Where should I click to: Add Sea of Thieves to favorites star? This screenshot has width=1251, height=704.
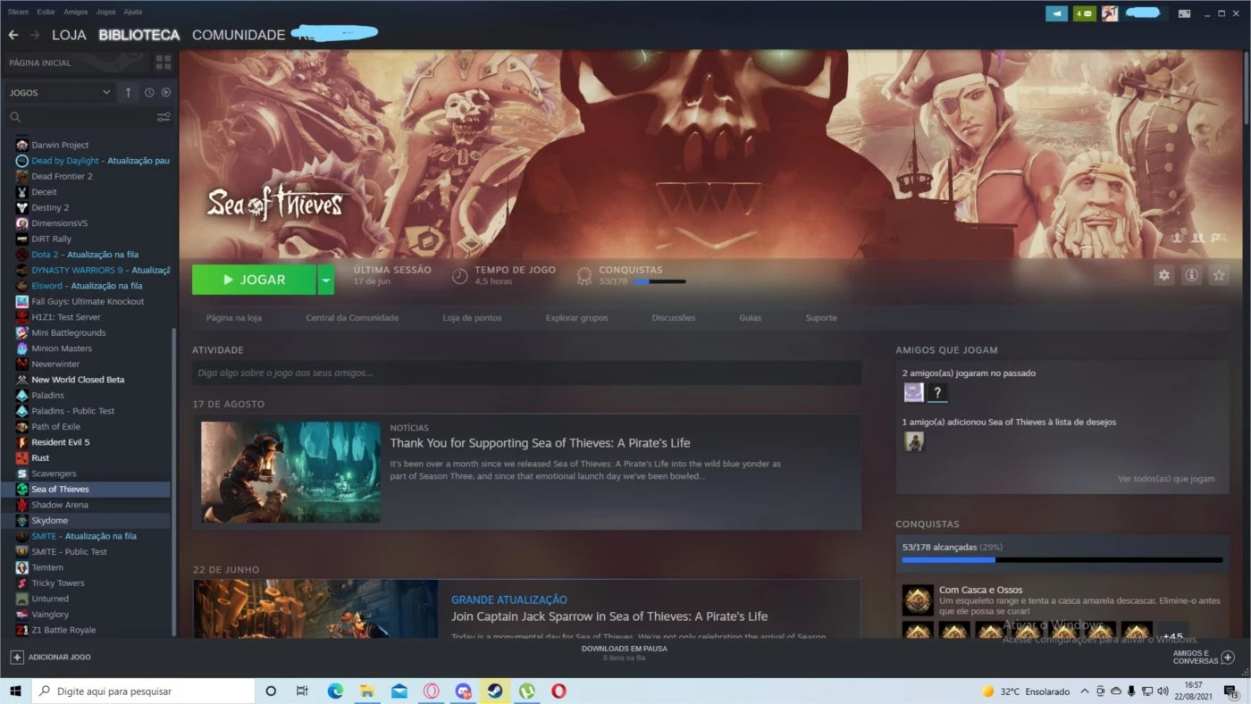tap(1219, 275)
